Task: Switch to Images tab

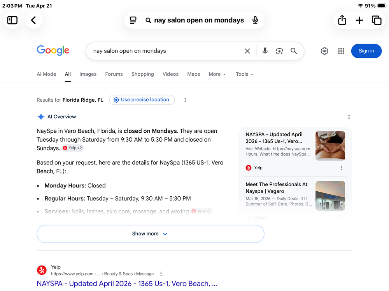Action: (88, 74)
